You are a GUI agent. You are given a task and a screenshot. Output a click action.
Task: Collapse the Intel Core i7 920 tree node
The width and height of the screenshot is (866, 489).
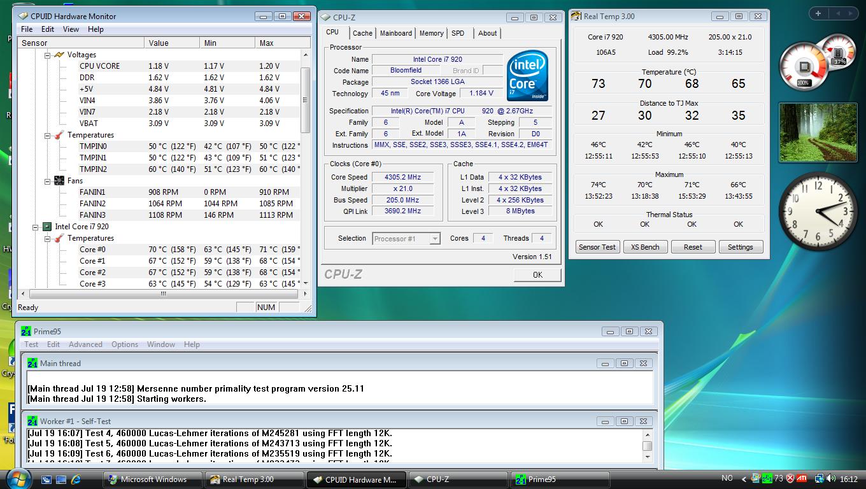click(x=36, y=227)
